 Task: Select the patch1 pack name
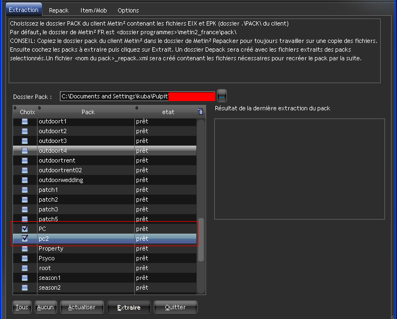pyautogui.click(x=48, y=190)
